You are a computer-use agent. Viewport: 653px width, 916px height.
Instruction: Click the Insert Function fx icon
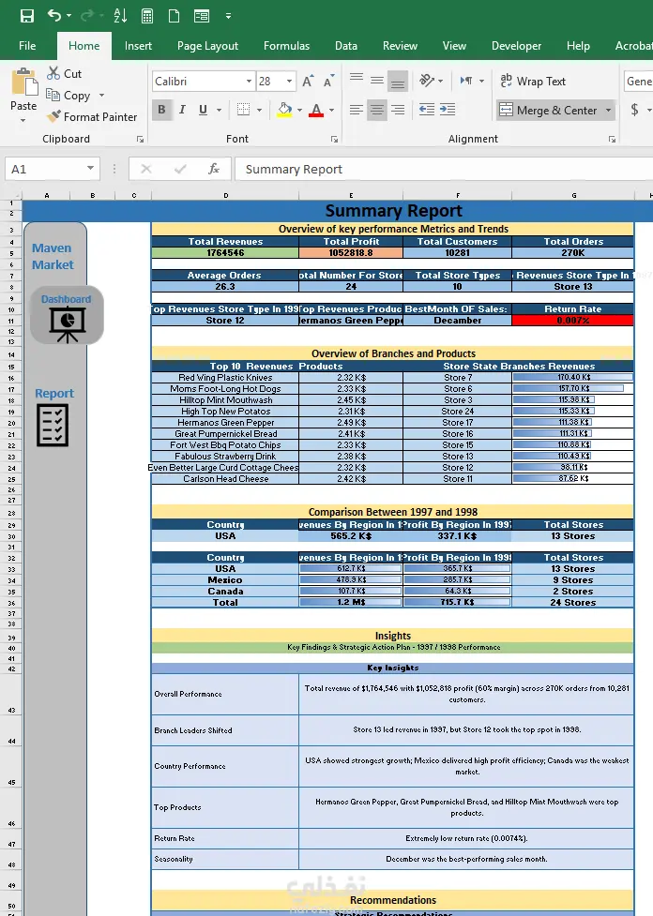(x=214, y=169)
